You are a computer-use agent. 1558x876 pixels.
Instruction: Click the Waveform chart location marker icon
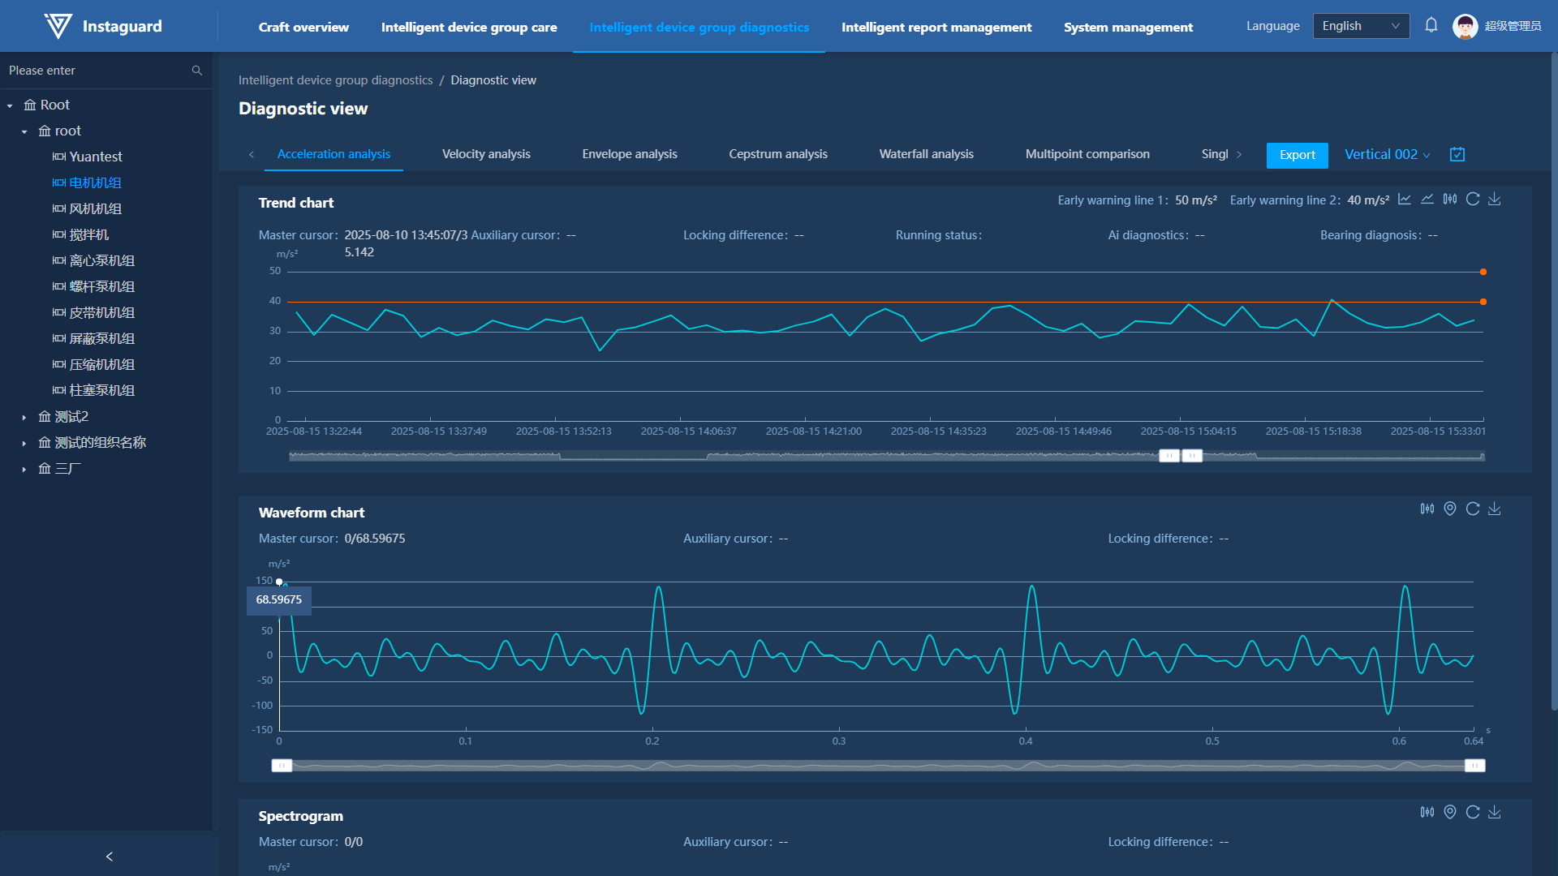pyautogui.click(x=1450, y=509)
